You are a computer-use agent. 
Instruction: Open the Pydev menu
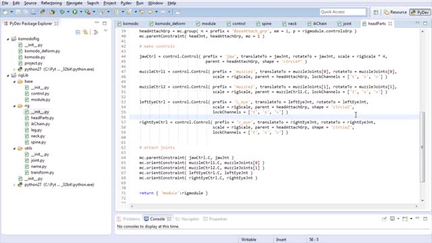click(x=126, y=3)
